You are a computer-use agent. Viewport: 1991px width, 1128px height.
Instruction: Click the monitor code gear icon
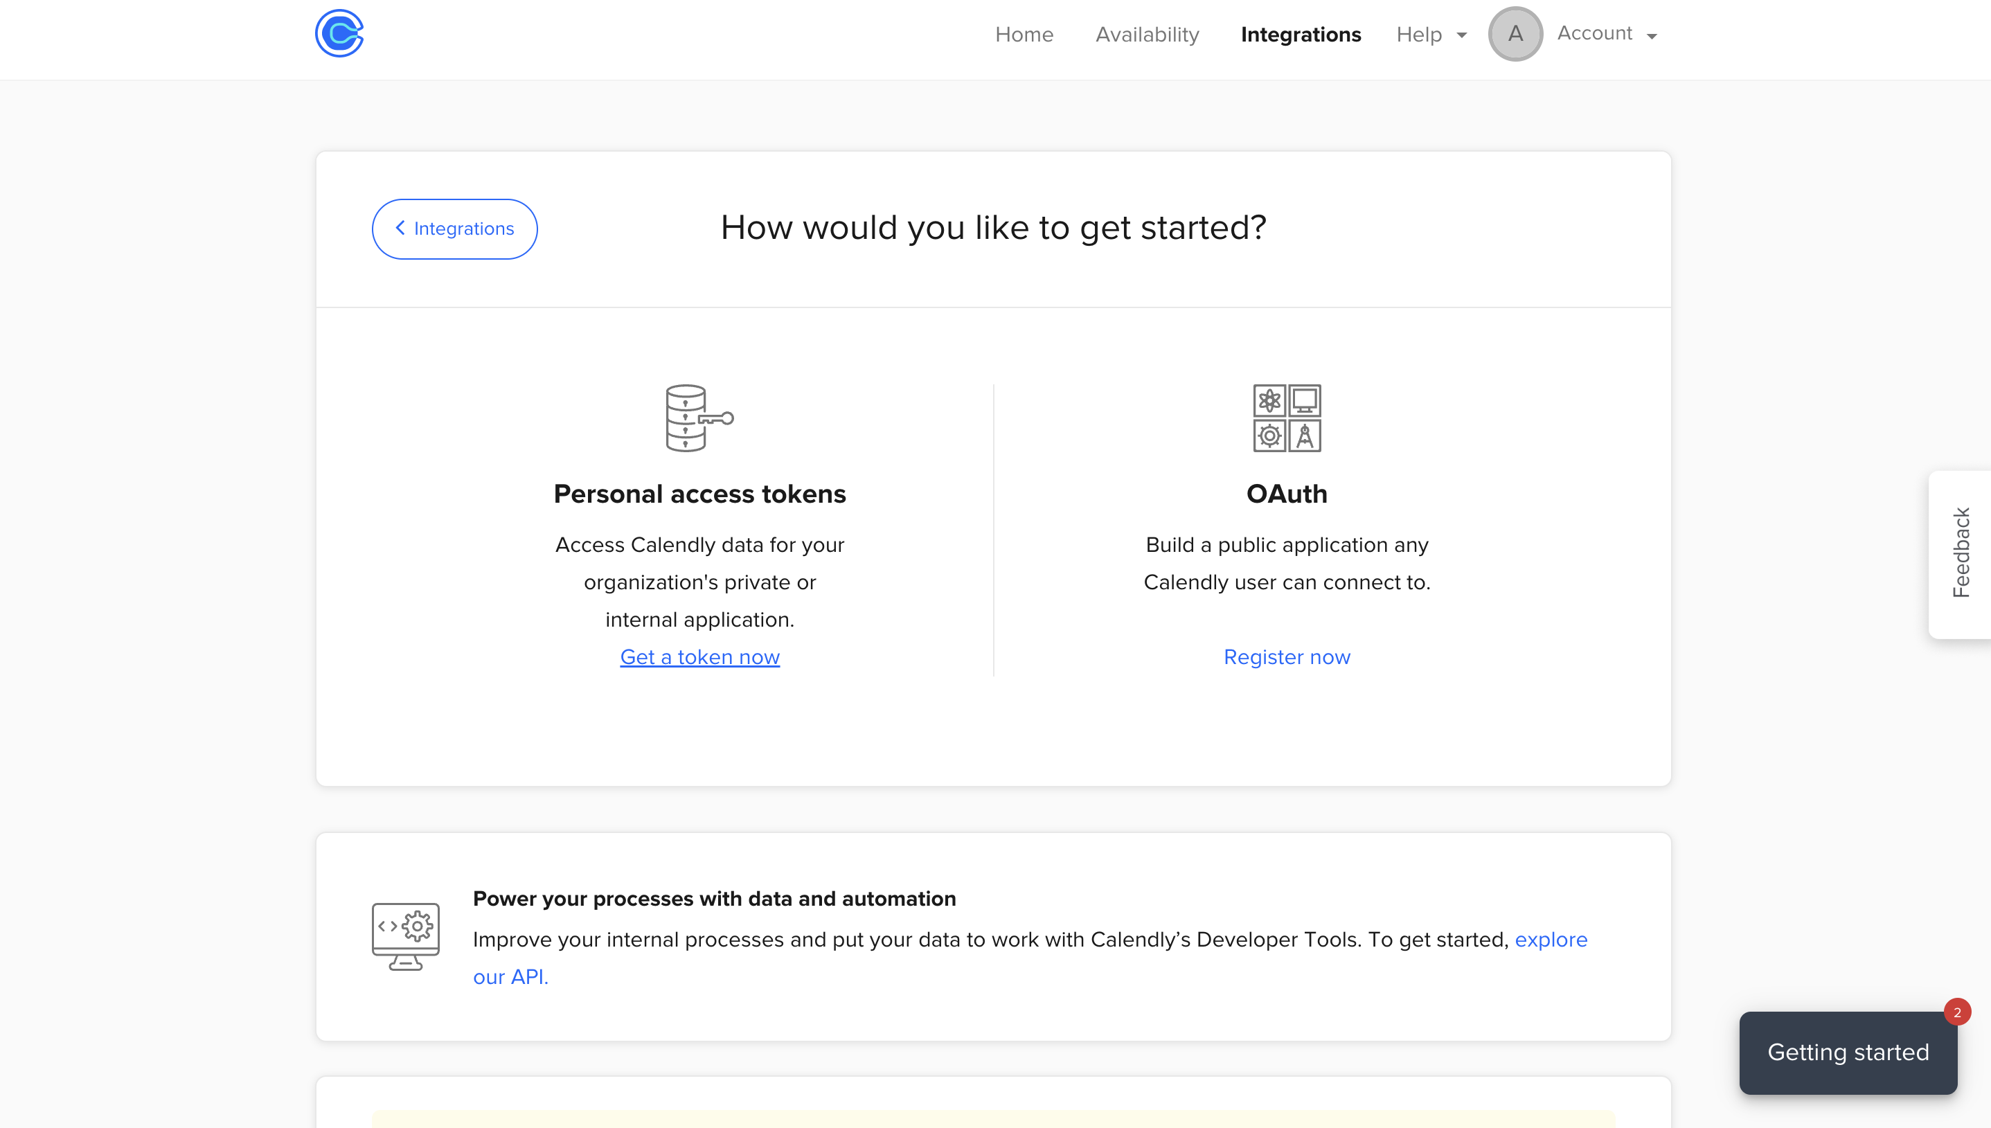tap(405, 936)
